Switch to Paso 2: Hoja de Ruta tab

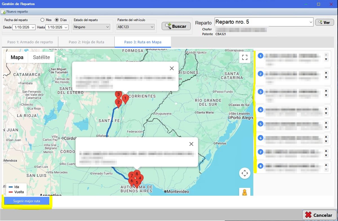86,42
